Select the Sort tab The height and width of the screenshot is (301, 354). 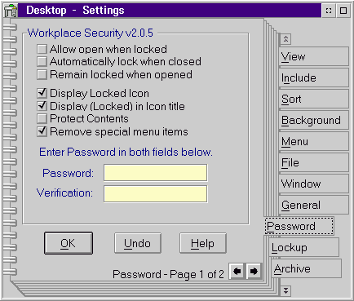pyautogui.click(x=314, y=99)
